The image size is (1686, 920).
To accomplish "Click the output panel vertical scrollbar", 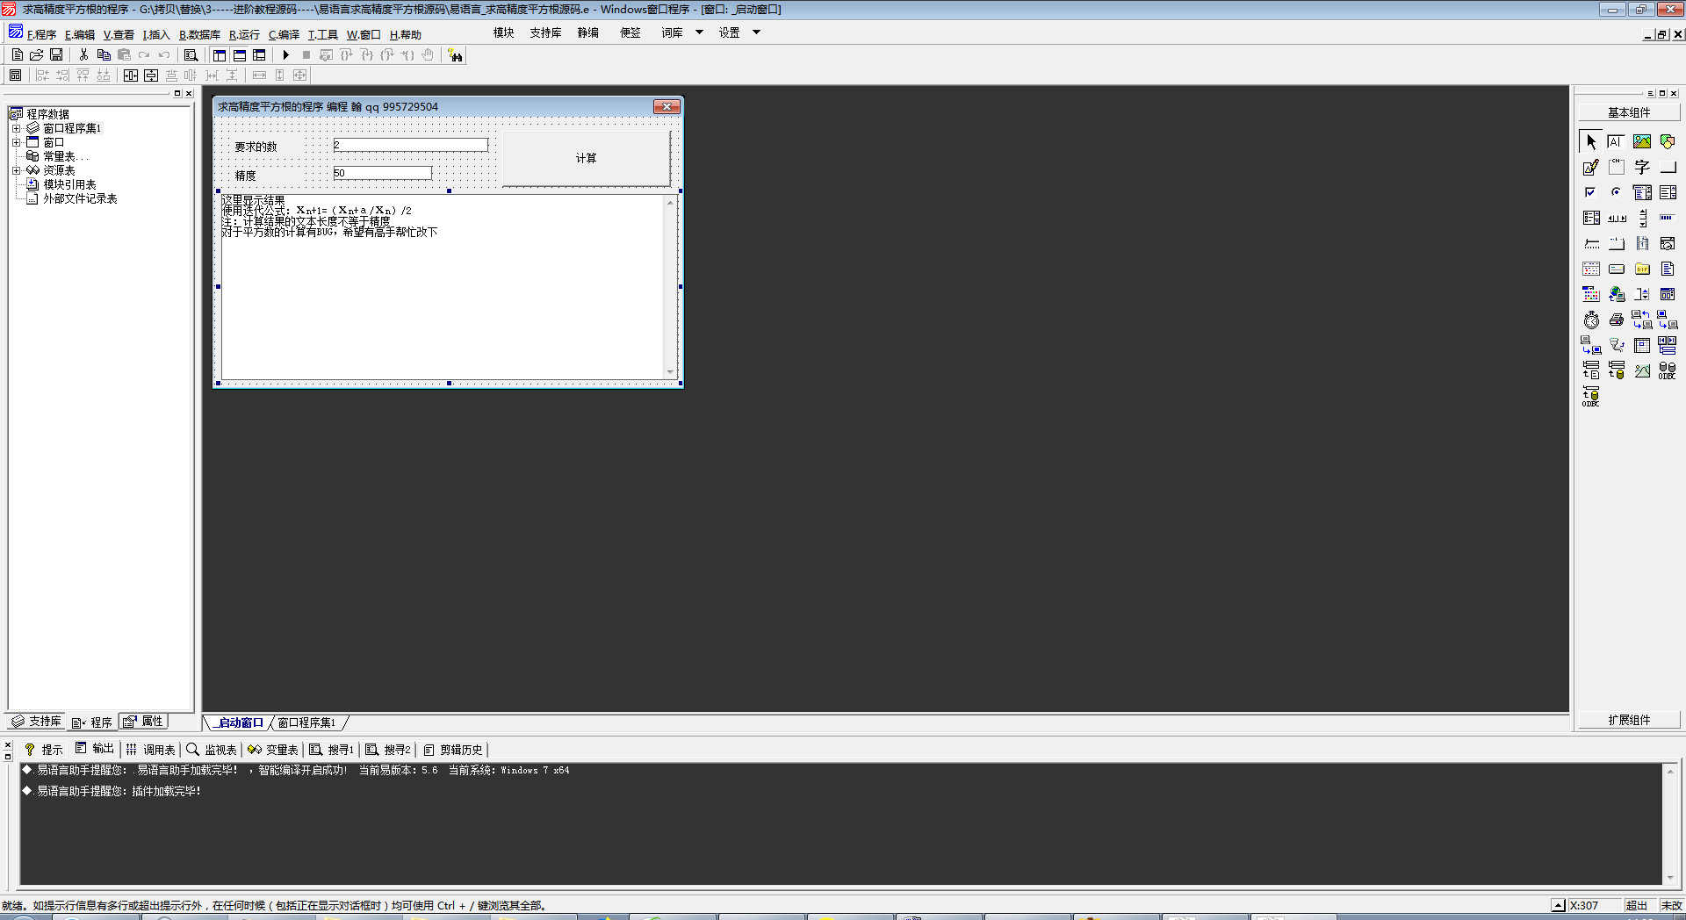I will 1669,823.
